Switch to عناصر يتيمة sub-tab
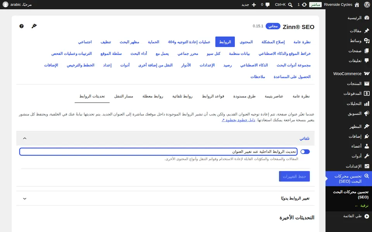 [x=274, y=96]
